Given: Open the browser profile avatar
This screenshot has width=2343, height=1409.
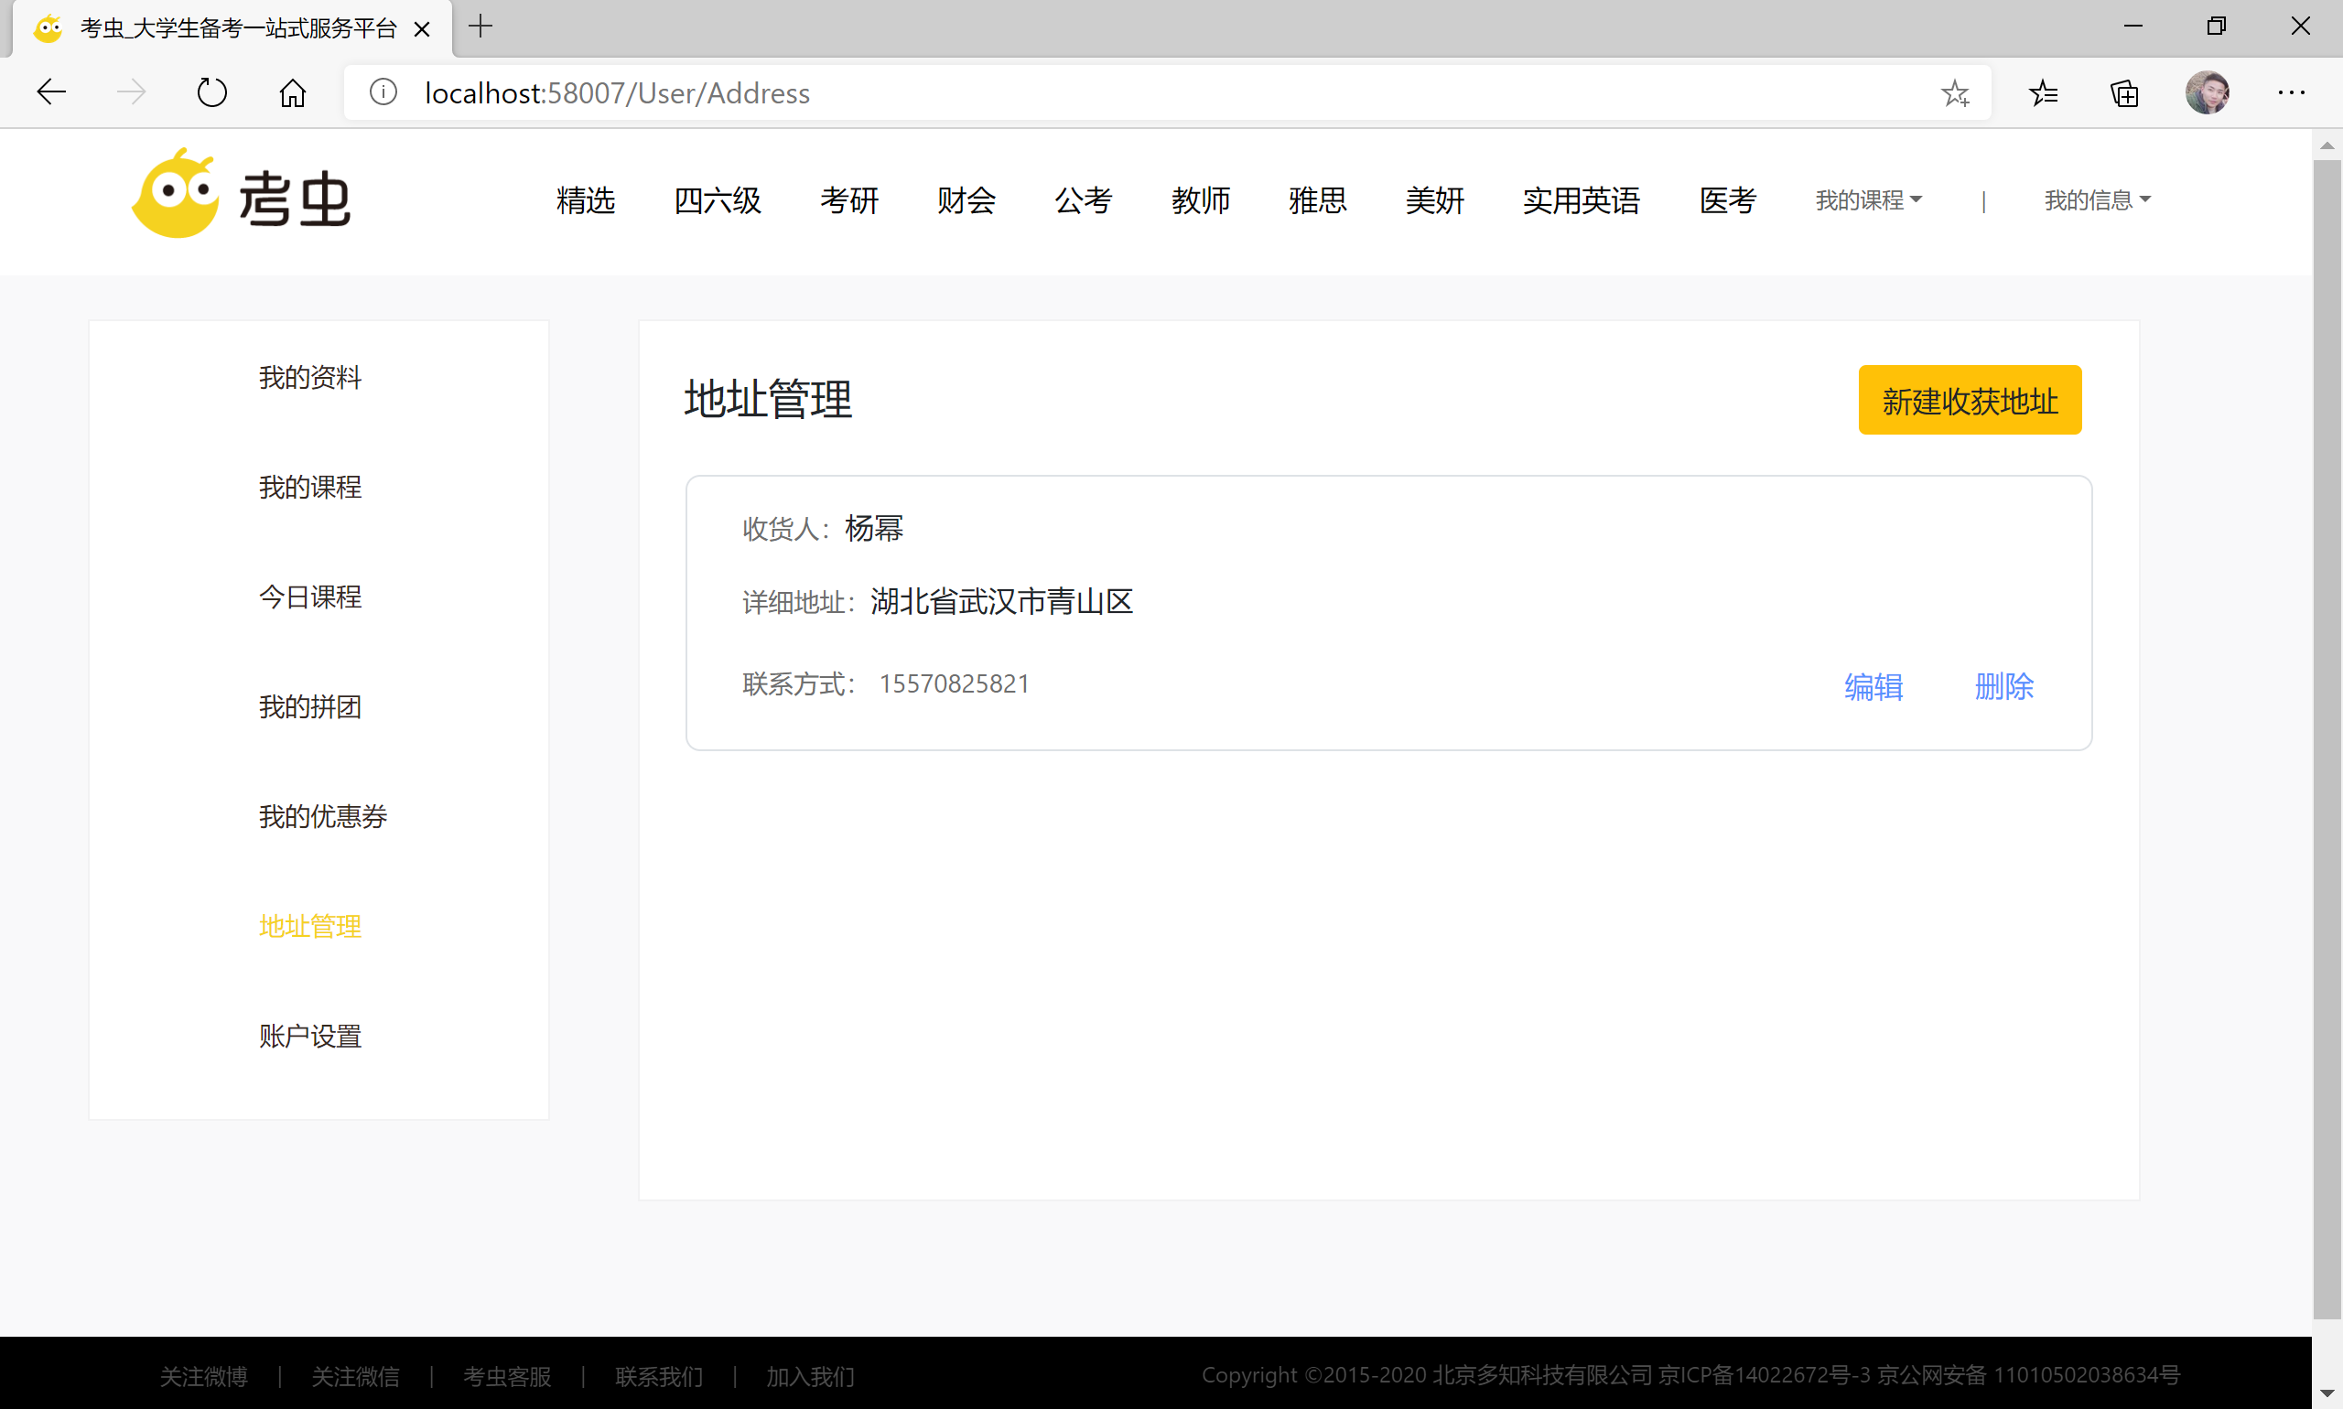Looking at the screenshot, I should 2207,92.
